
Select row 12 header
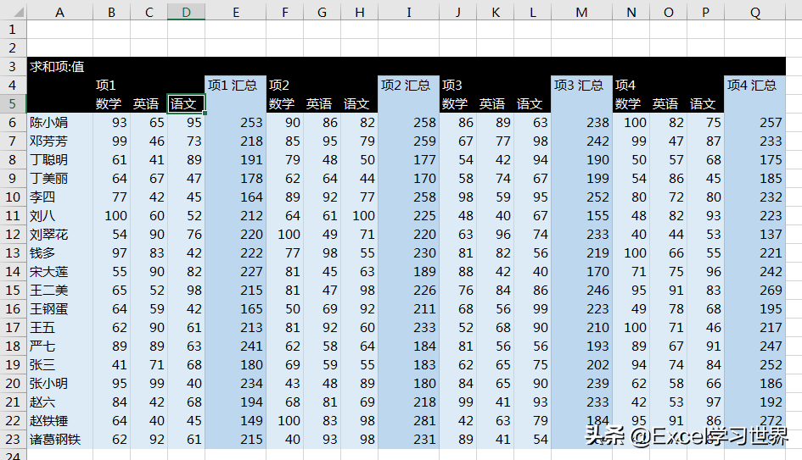click(x=13, y=235)
